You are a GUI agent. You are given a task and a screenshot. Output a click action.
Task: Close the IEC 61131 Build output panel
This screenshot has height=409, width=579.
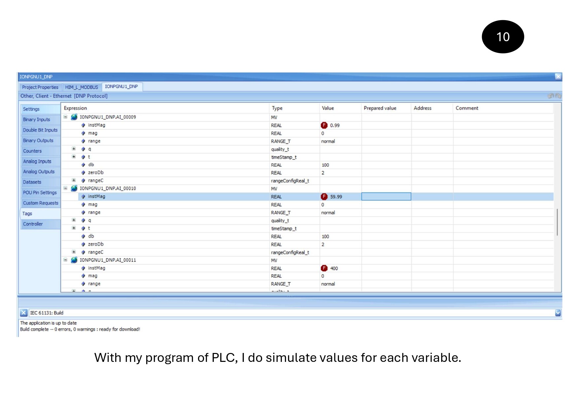click(x=23, y=313)
